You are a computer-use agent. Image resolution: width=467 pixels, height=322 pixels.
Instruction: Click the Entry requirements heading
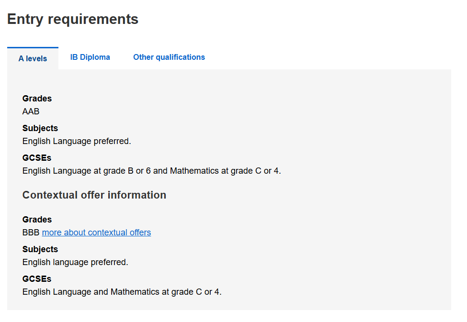point(73,19)
